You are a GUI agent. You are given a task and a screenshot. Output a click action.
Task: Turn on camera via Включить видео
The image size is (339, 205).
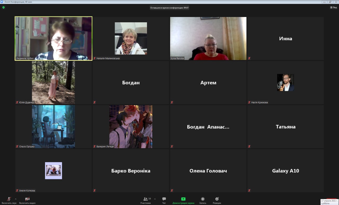[27, 199]
